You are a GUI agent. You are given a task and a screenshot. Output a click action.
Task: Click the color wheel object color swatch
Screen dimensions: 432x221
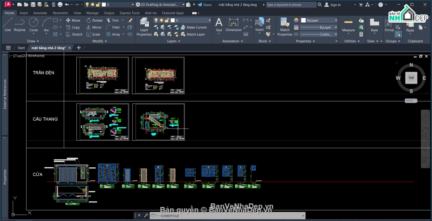296,21
